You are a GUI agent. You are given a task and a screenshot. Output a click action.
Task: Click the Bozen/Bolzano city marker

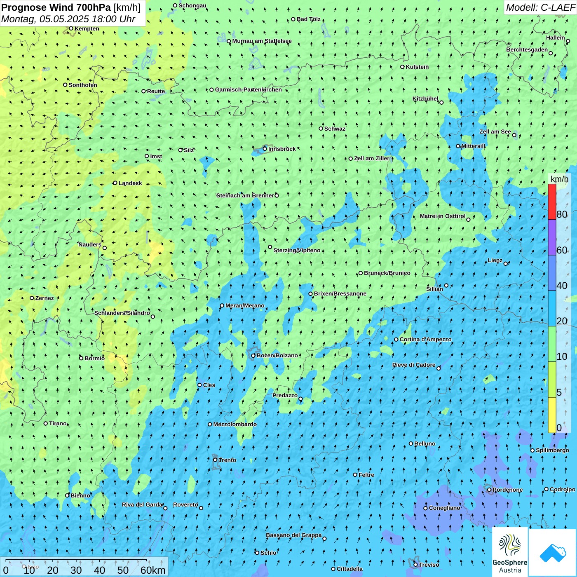(x=253, y=356)
